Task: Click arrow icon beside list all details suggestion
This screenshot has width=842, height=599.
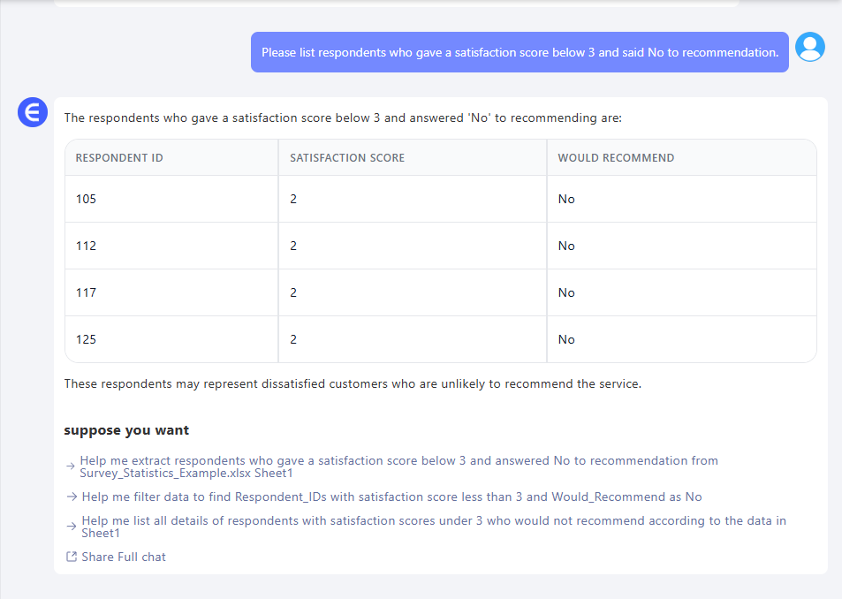Action: (71, 527)
